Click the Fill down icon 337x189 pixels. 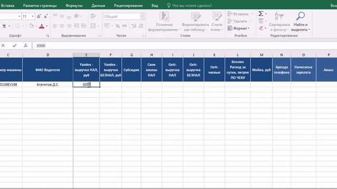click(x=261, y=21)
